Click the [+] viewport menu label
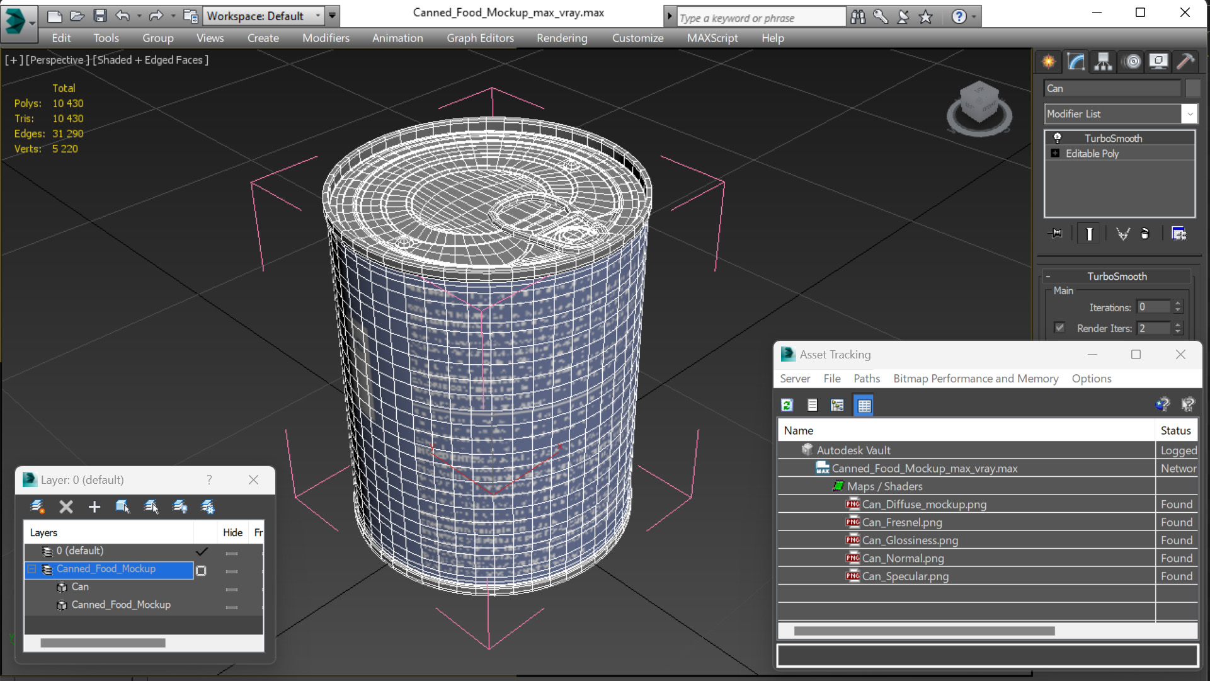This screenshot has width=1210, height=681. coord(14,60)
